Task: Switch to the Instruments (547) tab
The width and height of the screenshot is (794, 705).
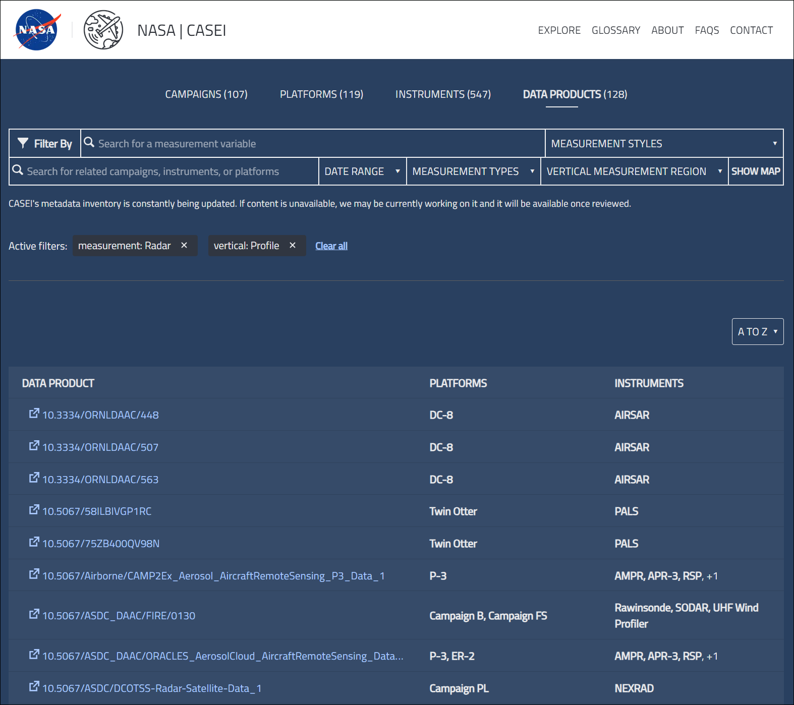Action: (443, 94)
